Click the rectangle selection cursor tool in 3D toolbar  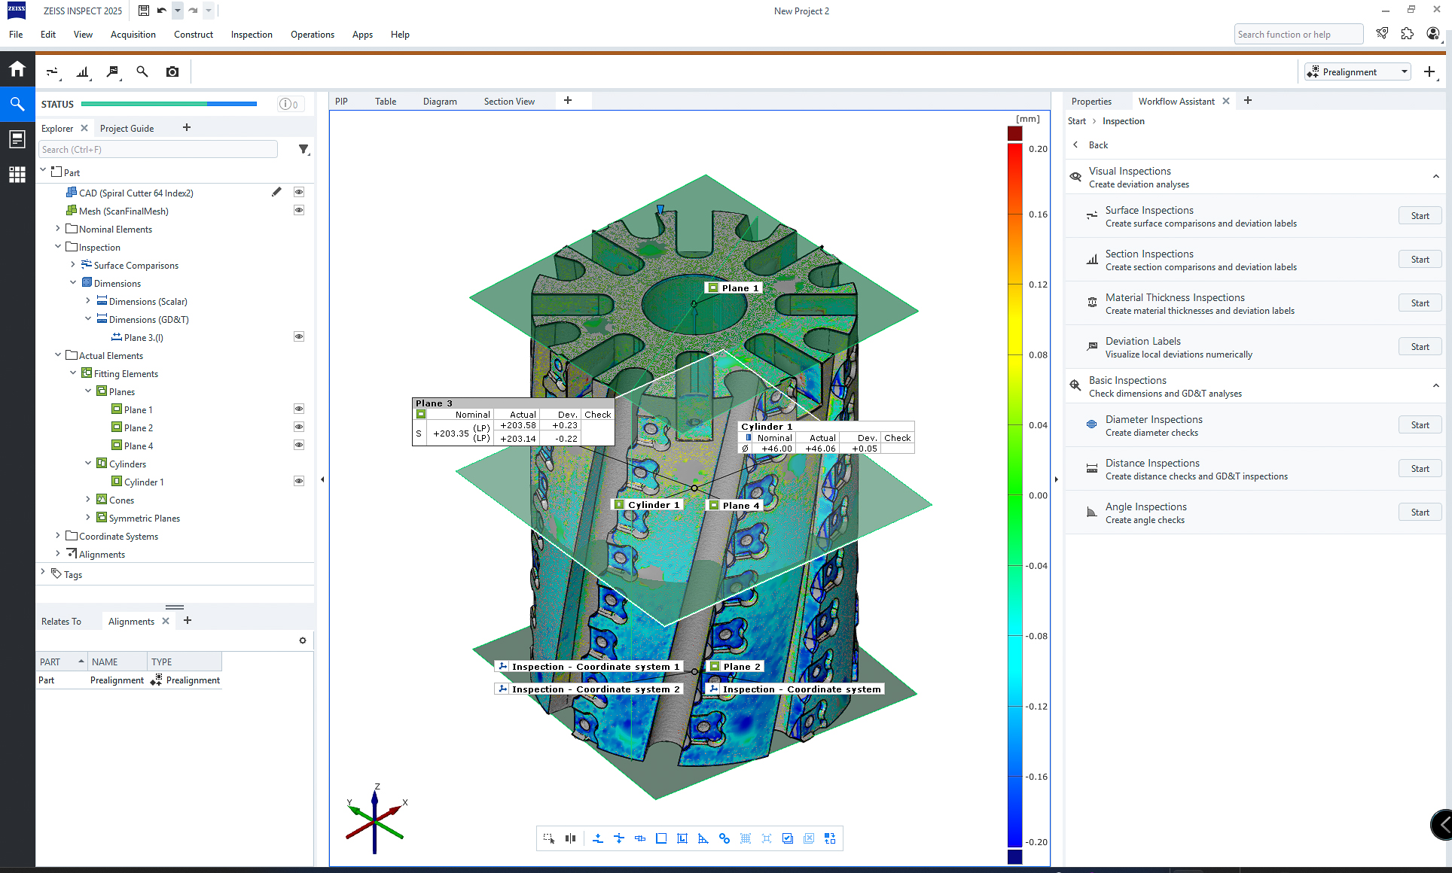tap(549, 838)
